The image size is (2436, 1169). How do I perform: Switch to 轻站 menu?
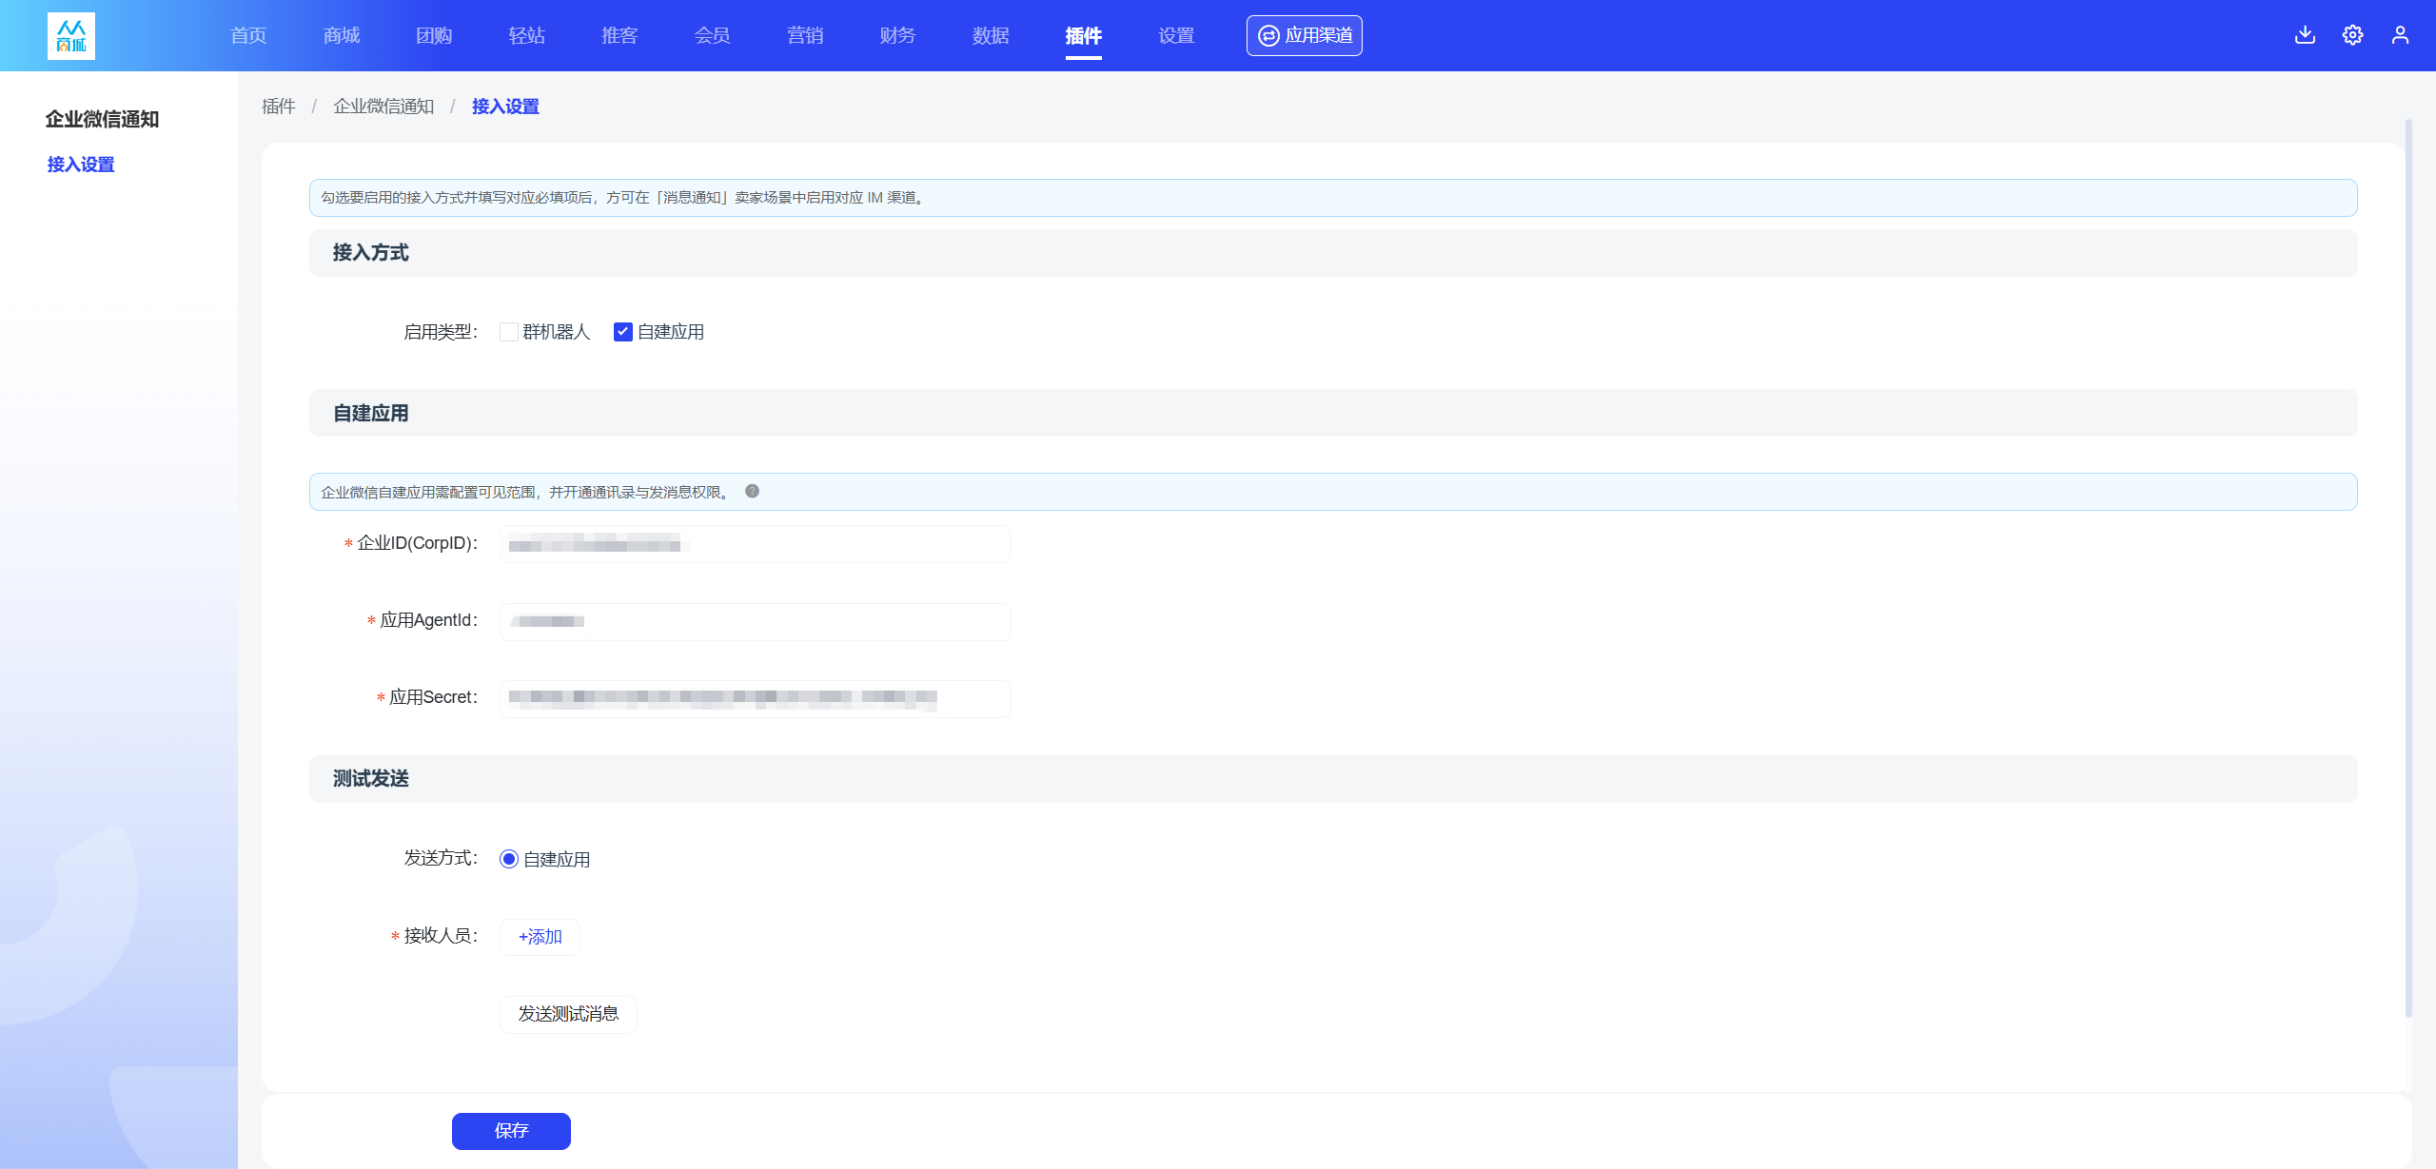click(527, 35)
